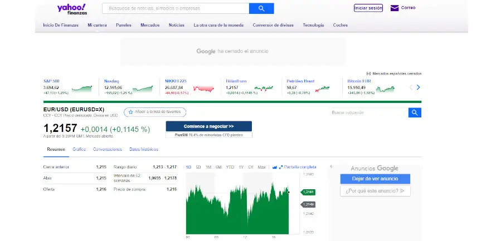Screen dimensions: 496x241
Task: Click the Pantalla completa link text
Action: (300, 167)
